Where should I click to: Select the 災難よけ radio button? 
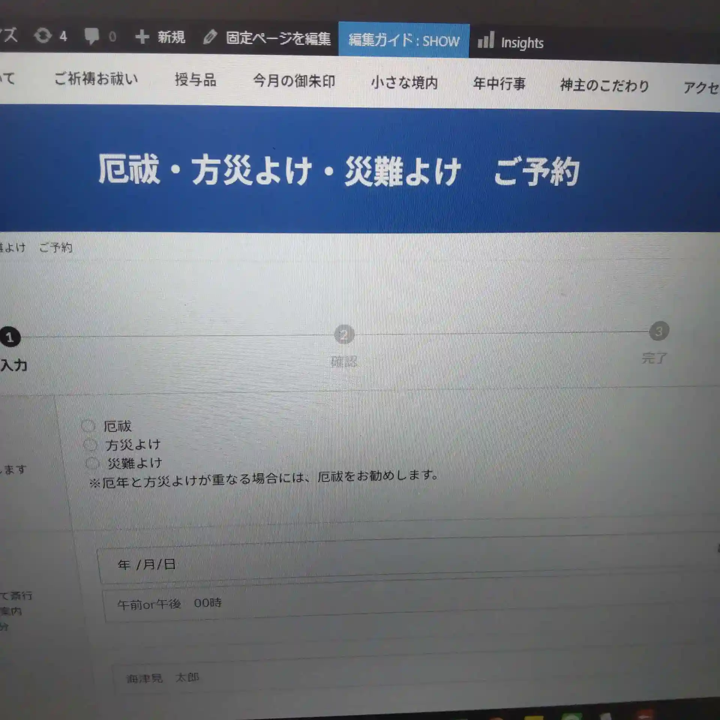click(x=92, y=463)
